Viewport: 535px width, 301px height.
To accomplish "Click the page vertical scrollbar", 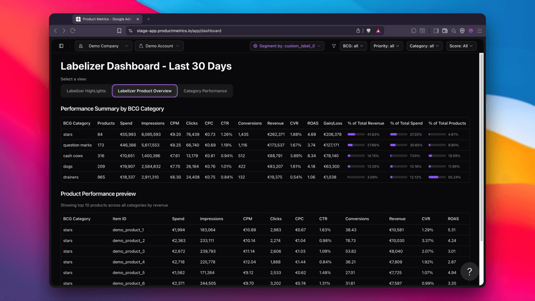I will coord(481,147).
